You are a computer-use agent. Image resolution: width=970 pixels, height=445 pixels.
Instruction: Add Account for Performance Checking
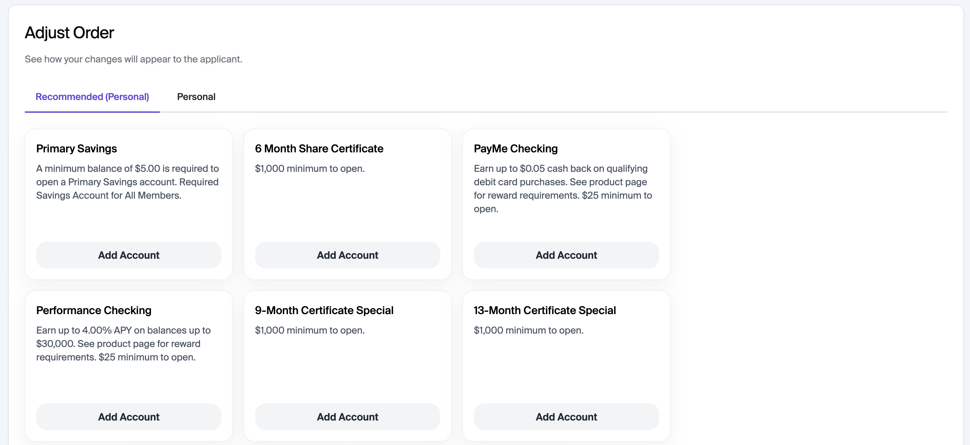point(129,416)
